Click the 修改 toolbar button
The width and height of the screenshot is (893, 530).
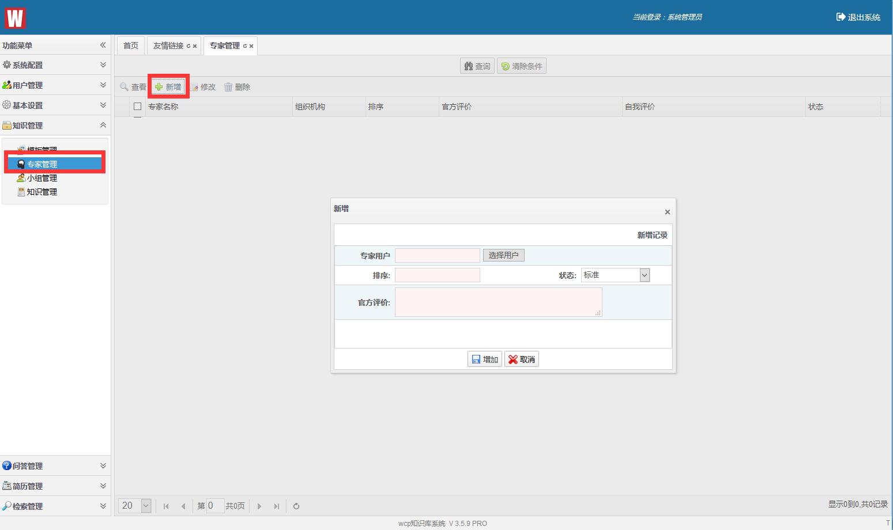click(x=204, y=87)
